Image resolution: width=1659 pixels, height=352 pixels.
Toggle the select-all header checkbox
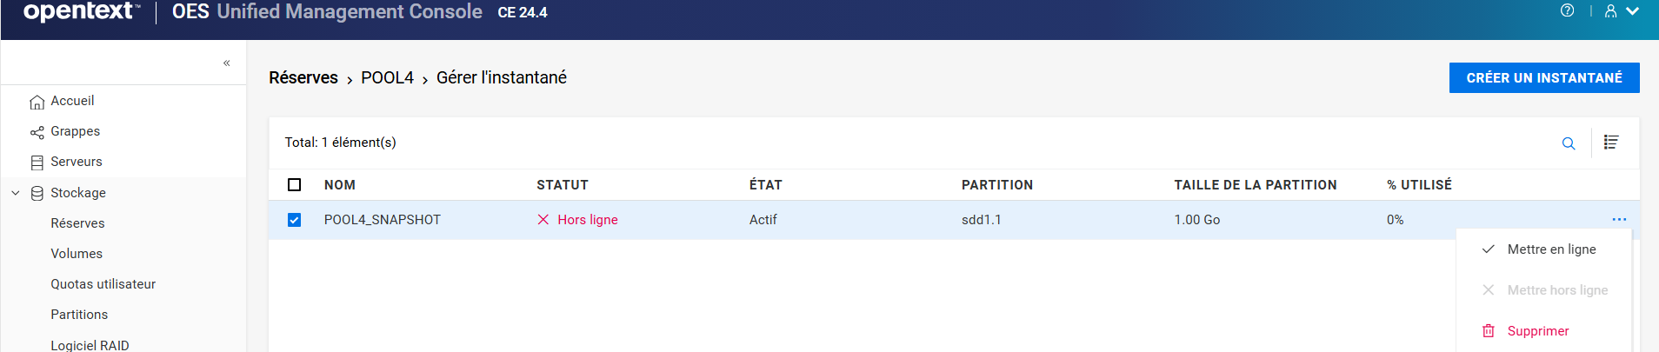295,185
